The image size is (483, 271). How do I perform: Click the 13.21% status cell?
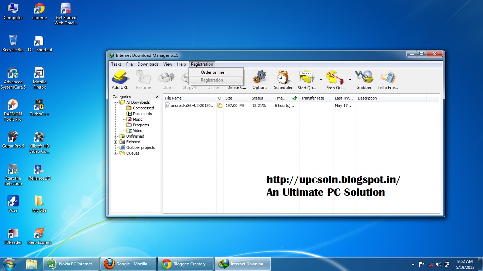click(259, 106)
